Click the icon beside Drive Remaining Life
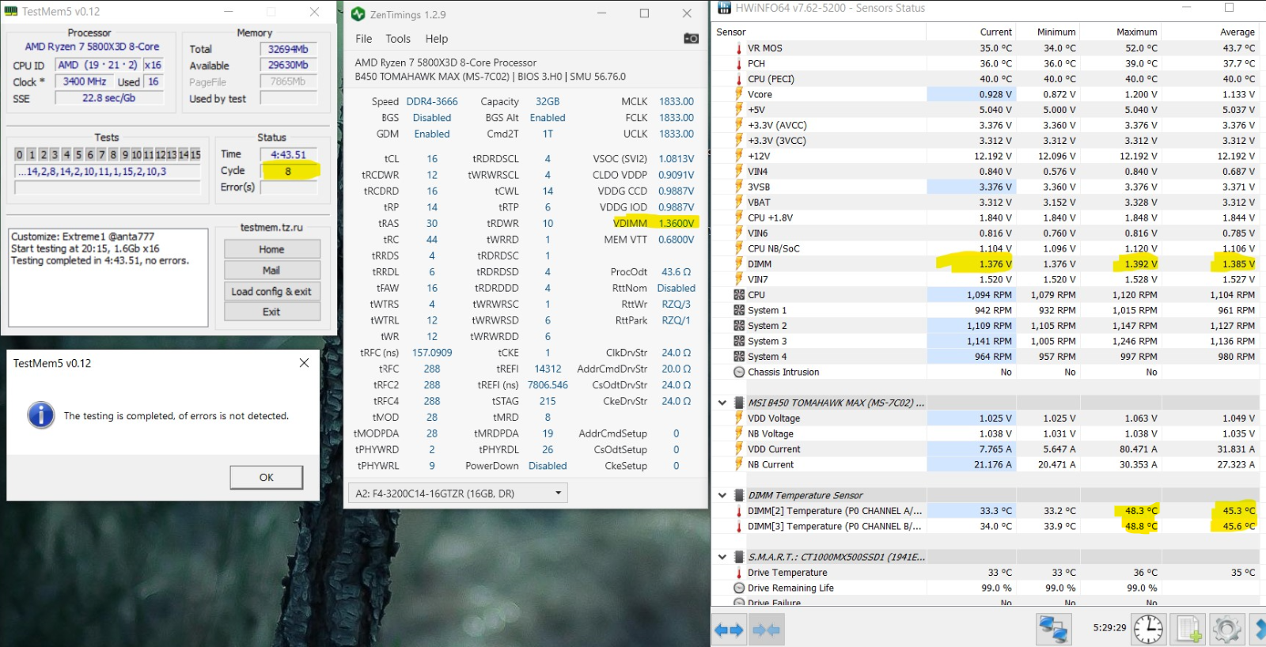This screenshot has width=1266, height=647. [x=739, y=588]
